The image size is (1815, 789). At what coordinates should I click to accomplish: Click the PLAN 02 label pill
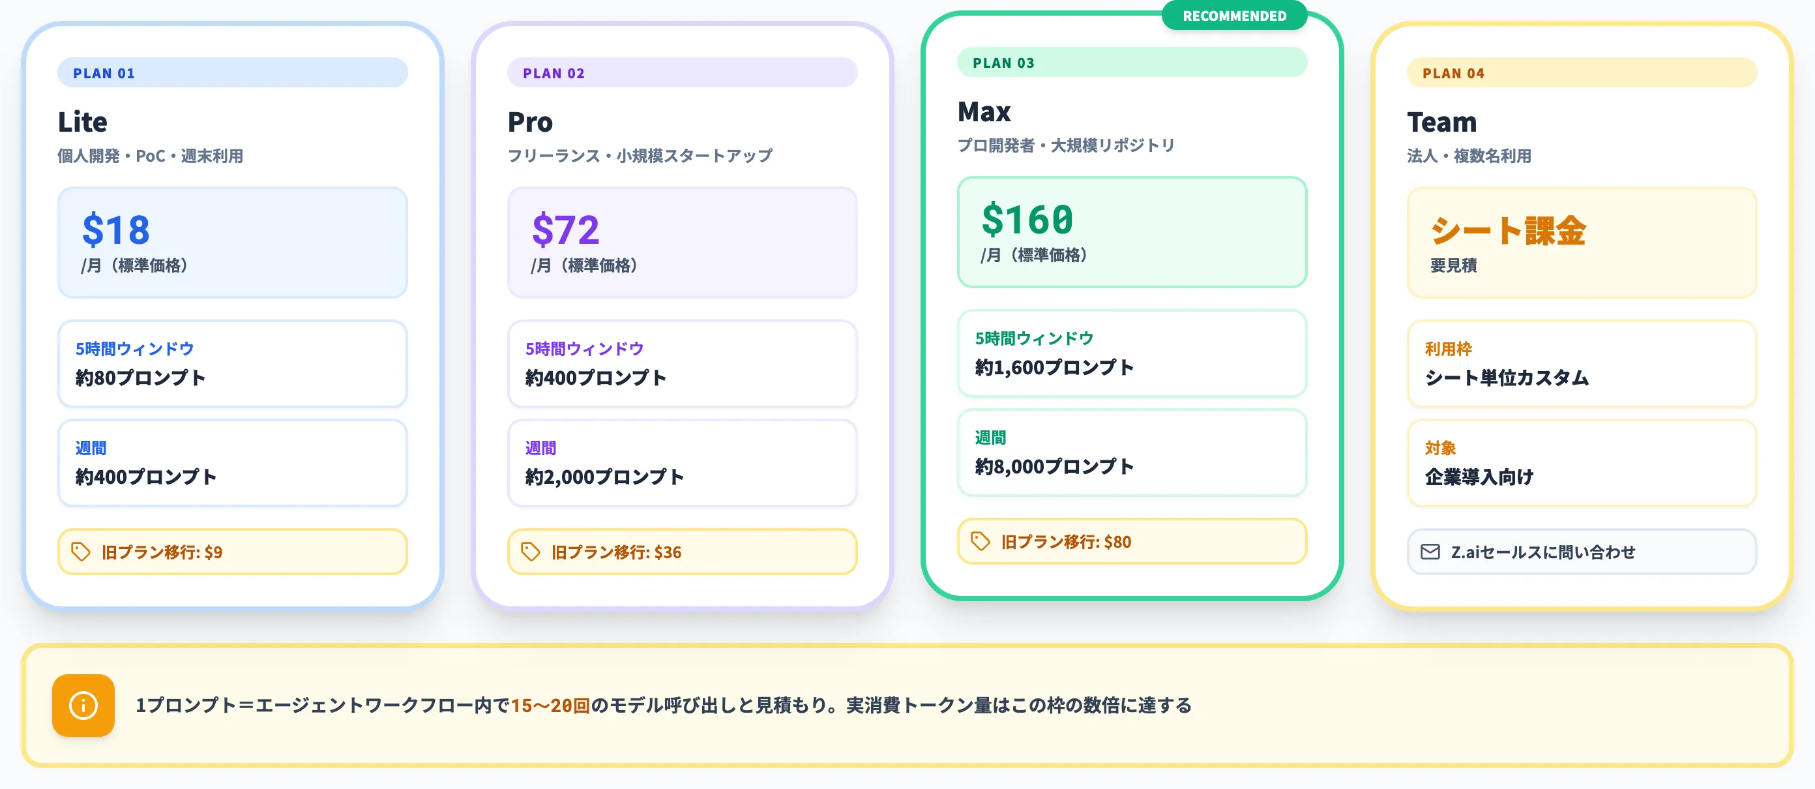(682, 72)
